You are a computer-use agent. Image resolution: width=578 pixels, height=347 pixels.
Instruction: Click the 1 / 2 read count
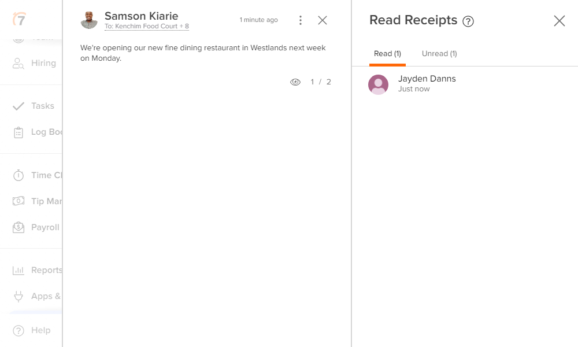click(320, 82)
